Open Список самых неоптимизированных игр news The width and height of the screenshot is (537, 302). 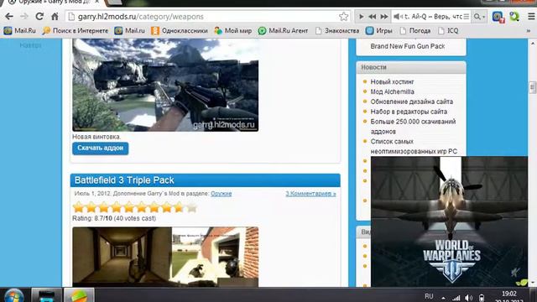point(414,146)
